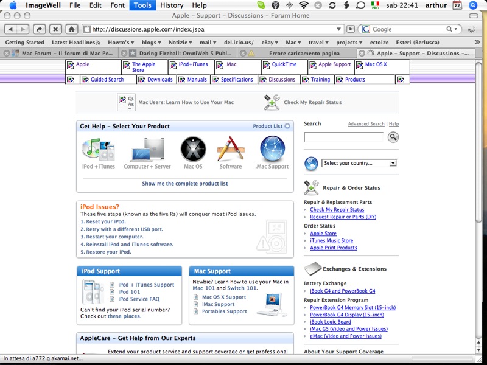Click the Downloads navigation link
Screen dimensions: 487x365
tap(160, 80)
